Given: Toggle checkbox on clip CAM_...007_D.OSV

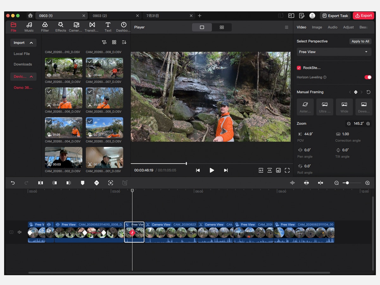Looking at the screenshot, I should pyautogui.click(x=90, y=61).
